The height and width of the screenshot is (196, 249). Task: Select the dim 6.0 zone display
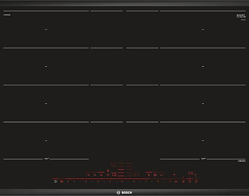(137, 174)
